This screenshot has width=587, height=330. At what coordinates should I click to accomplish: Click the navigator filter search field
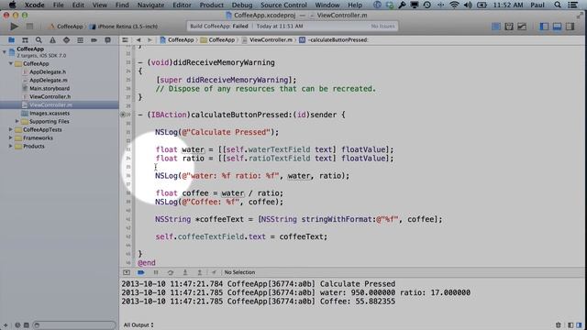click(74, 325)
